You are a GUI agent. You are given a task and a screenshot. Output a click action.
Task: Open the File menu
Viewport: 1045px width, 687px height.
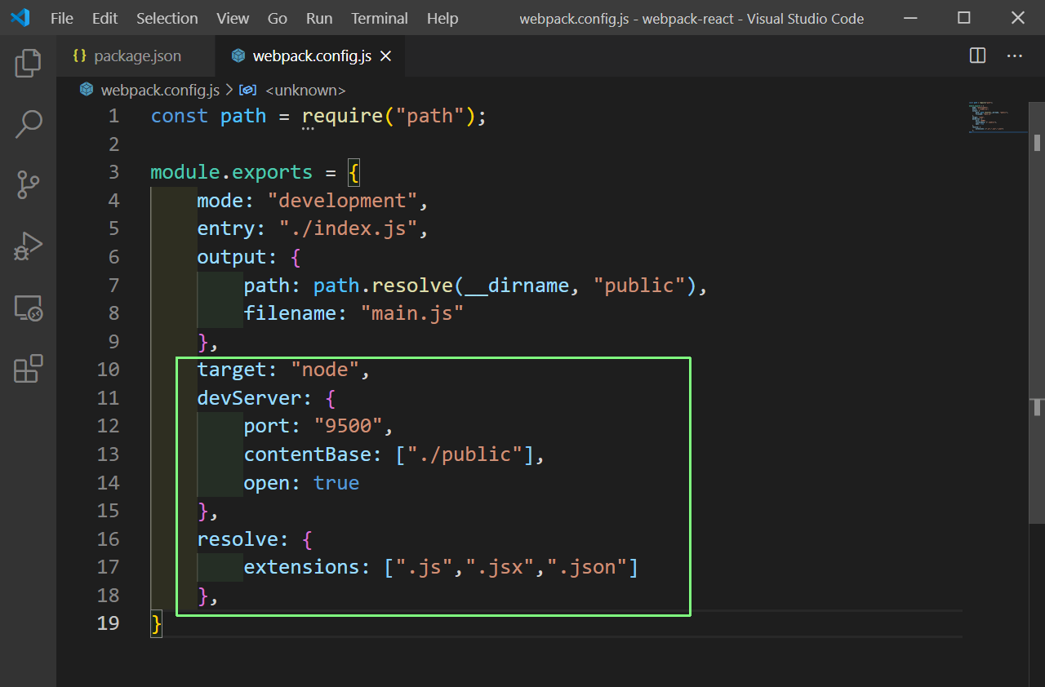pos(62,18)
